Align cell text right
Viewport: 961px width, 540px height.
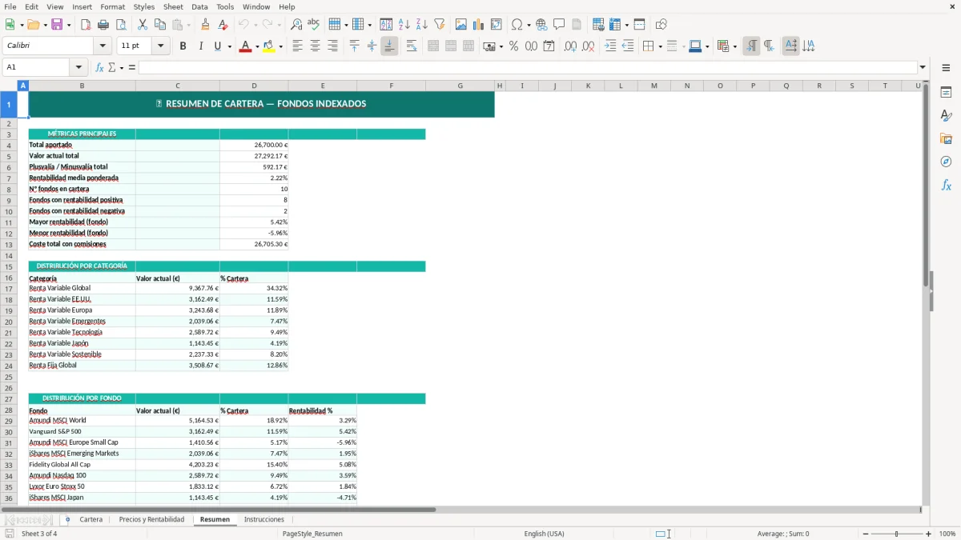[x=332, y=46]
